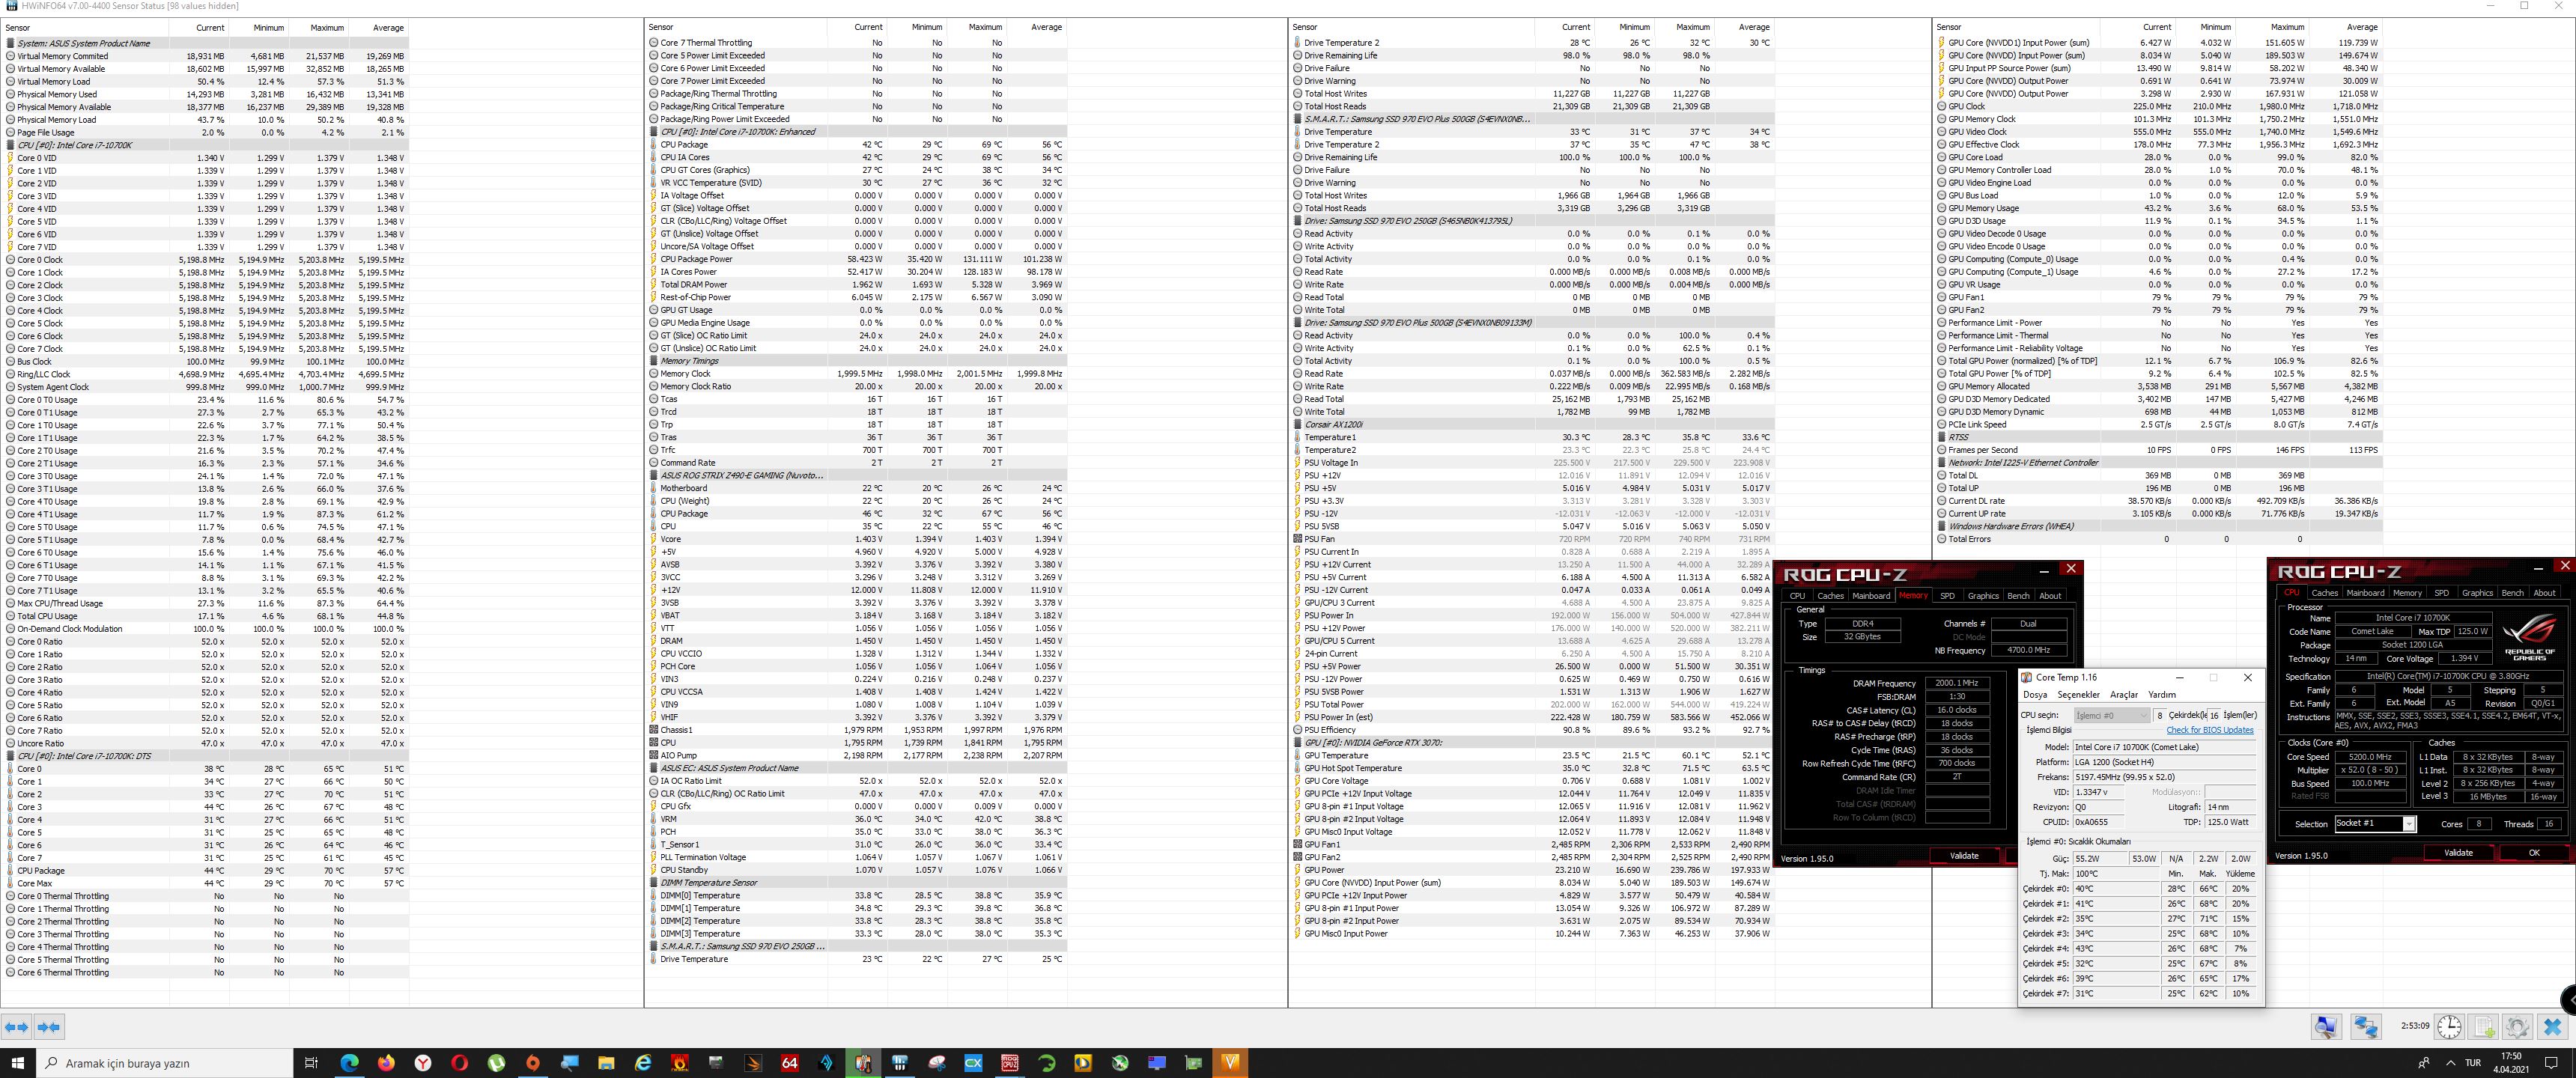Image resolution: width=2576 pixels, height=1078 pixels.
Task: Select Memory tab in right CPU-Z window
Action: [x=2406, y=592]
